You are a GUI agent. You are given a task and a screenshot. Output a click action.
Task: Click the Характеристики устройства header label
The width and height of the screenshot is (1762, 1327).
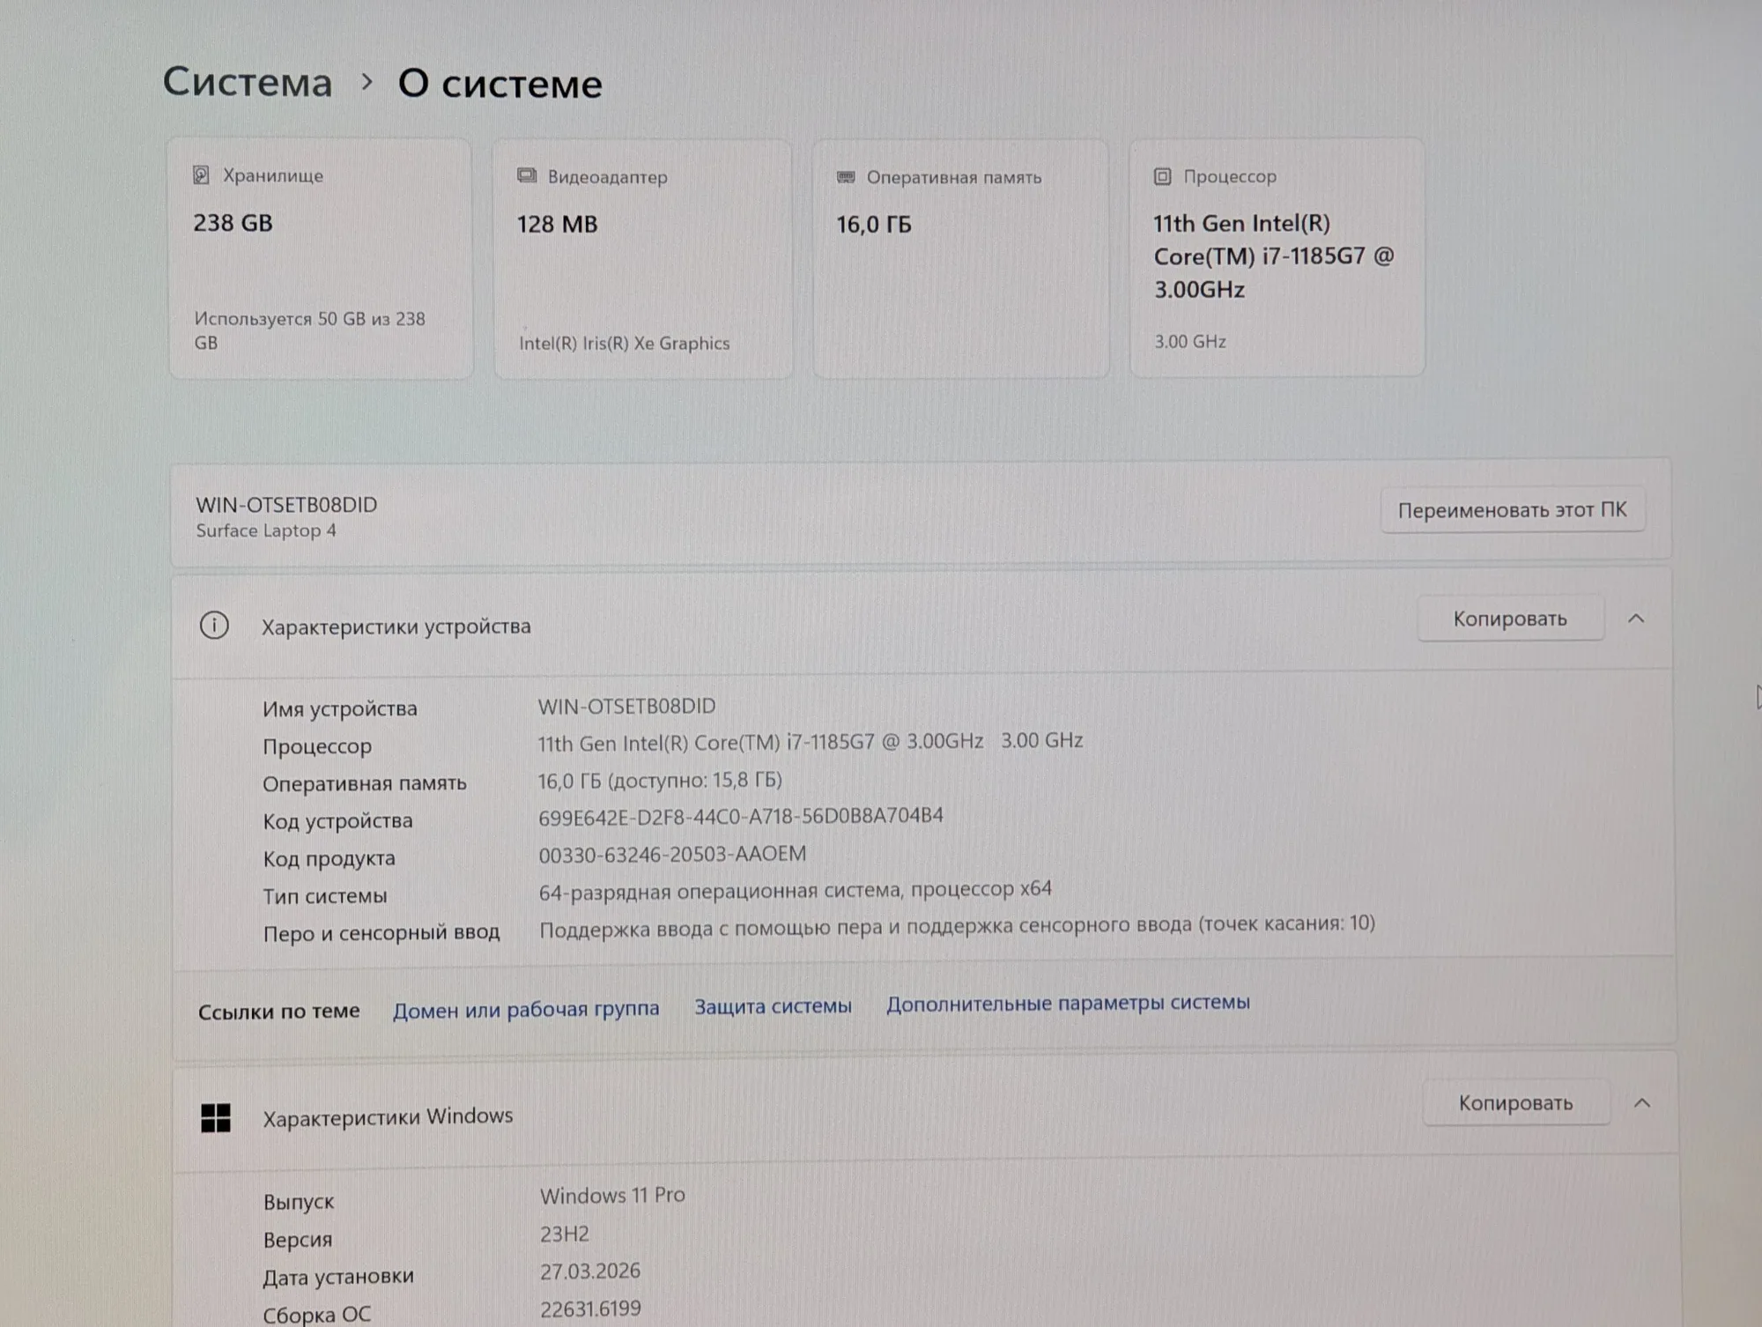pyautogui.click(x=396, y=626)
